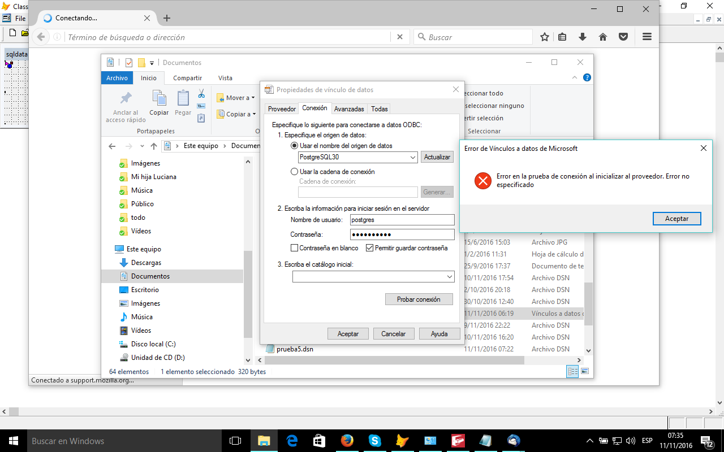This screenshot has width=724, height=452.
Task: Enable the 'Contraseña en blanco' checkbox
Action: 294,248
